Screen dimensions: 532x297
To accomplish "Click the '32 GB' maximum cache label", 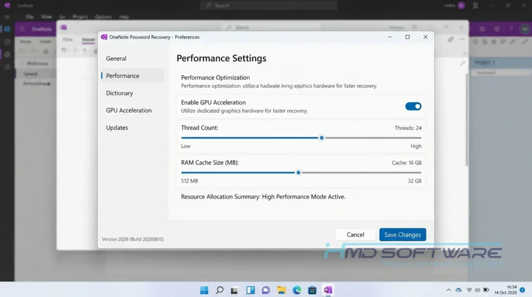I will 415,181.
